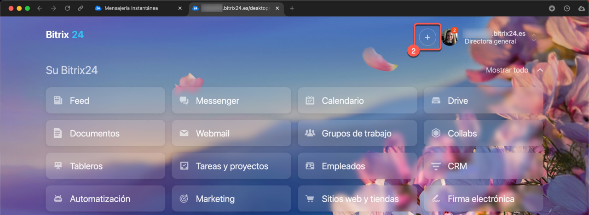The height and width of the screenshot is (215, 589).
Task: Select the Empleados label
Action: pos(343,166)
